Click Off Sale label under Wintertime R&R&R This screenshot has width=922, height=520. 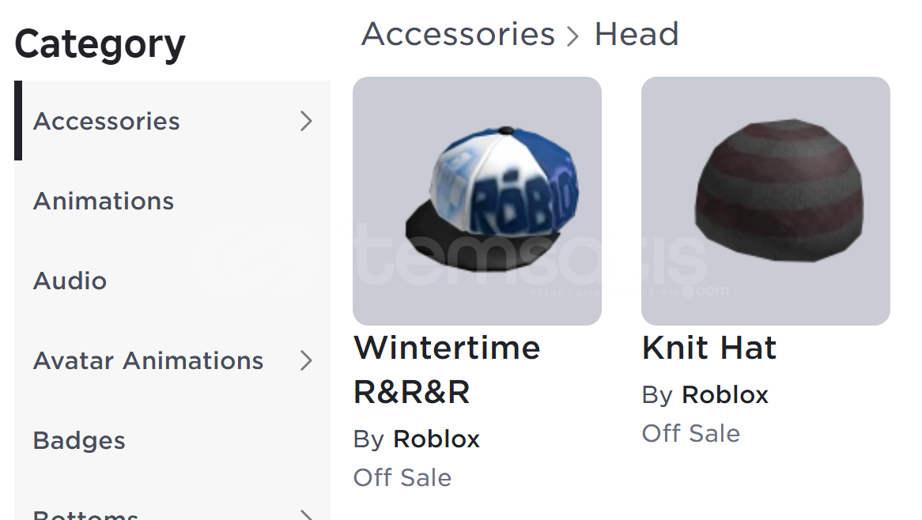[x=402, y=477]
